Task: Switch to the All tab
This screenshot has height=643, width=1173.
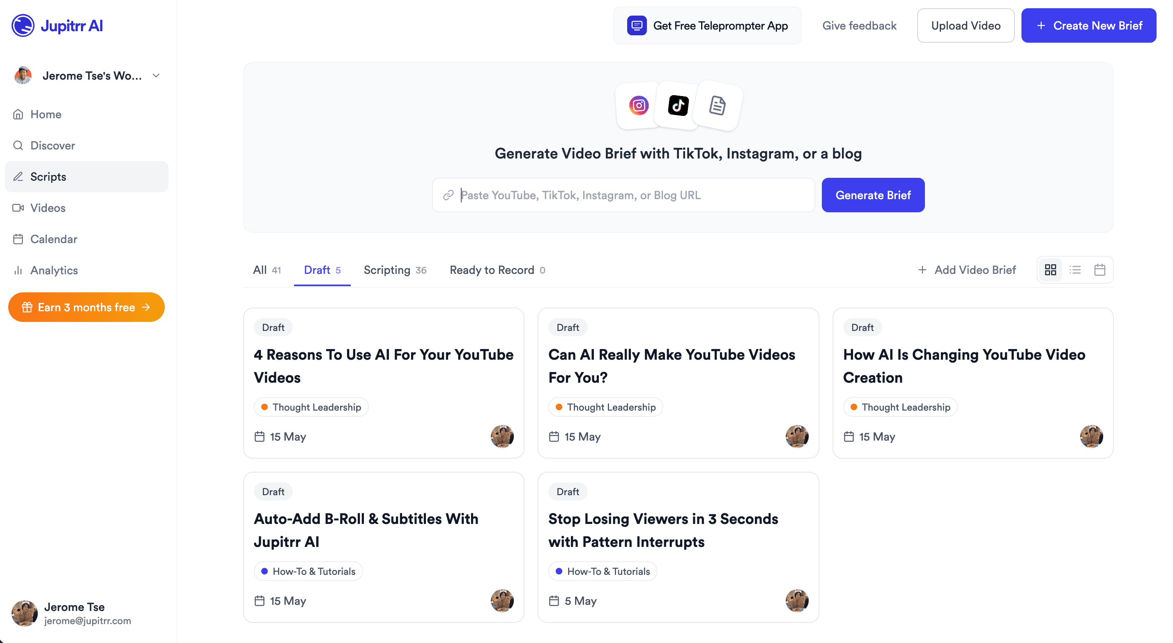Action: [267, 270]
